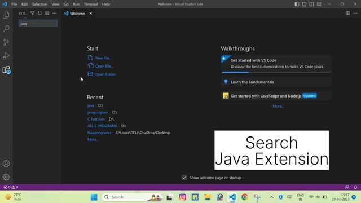The height and width of the screenshot is (203, 361).
Task: Open recent folder java
Action: 91,105
